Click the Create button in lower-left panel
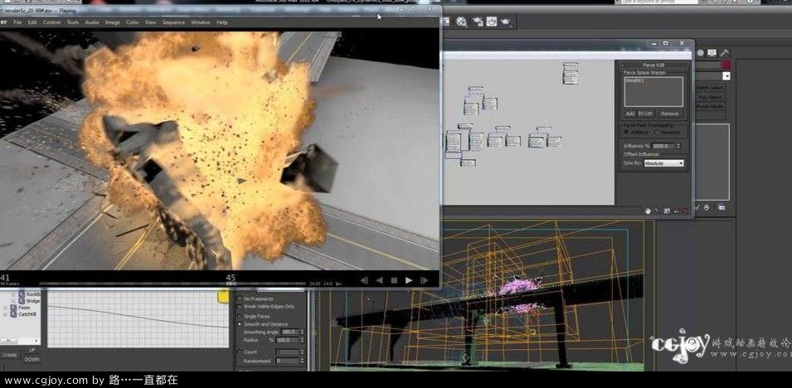Viewport: 792px width, 388px height. [10, 355]
